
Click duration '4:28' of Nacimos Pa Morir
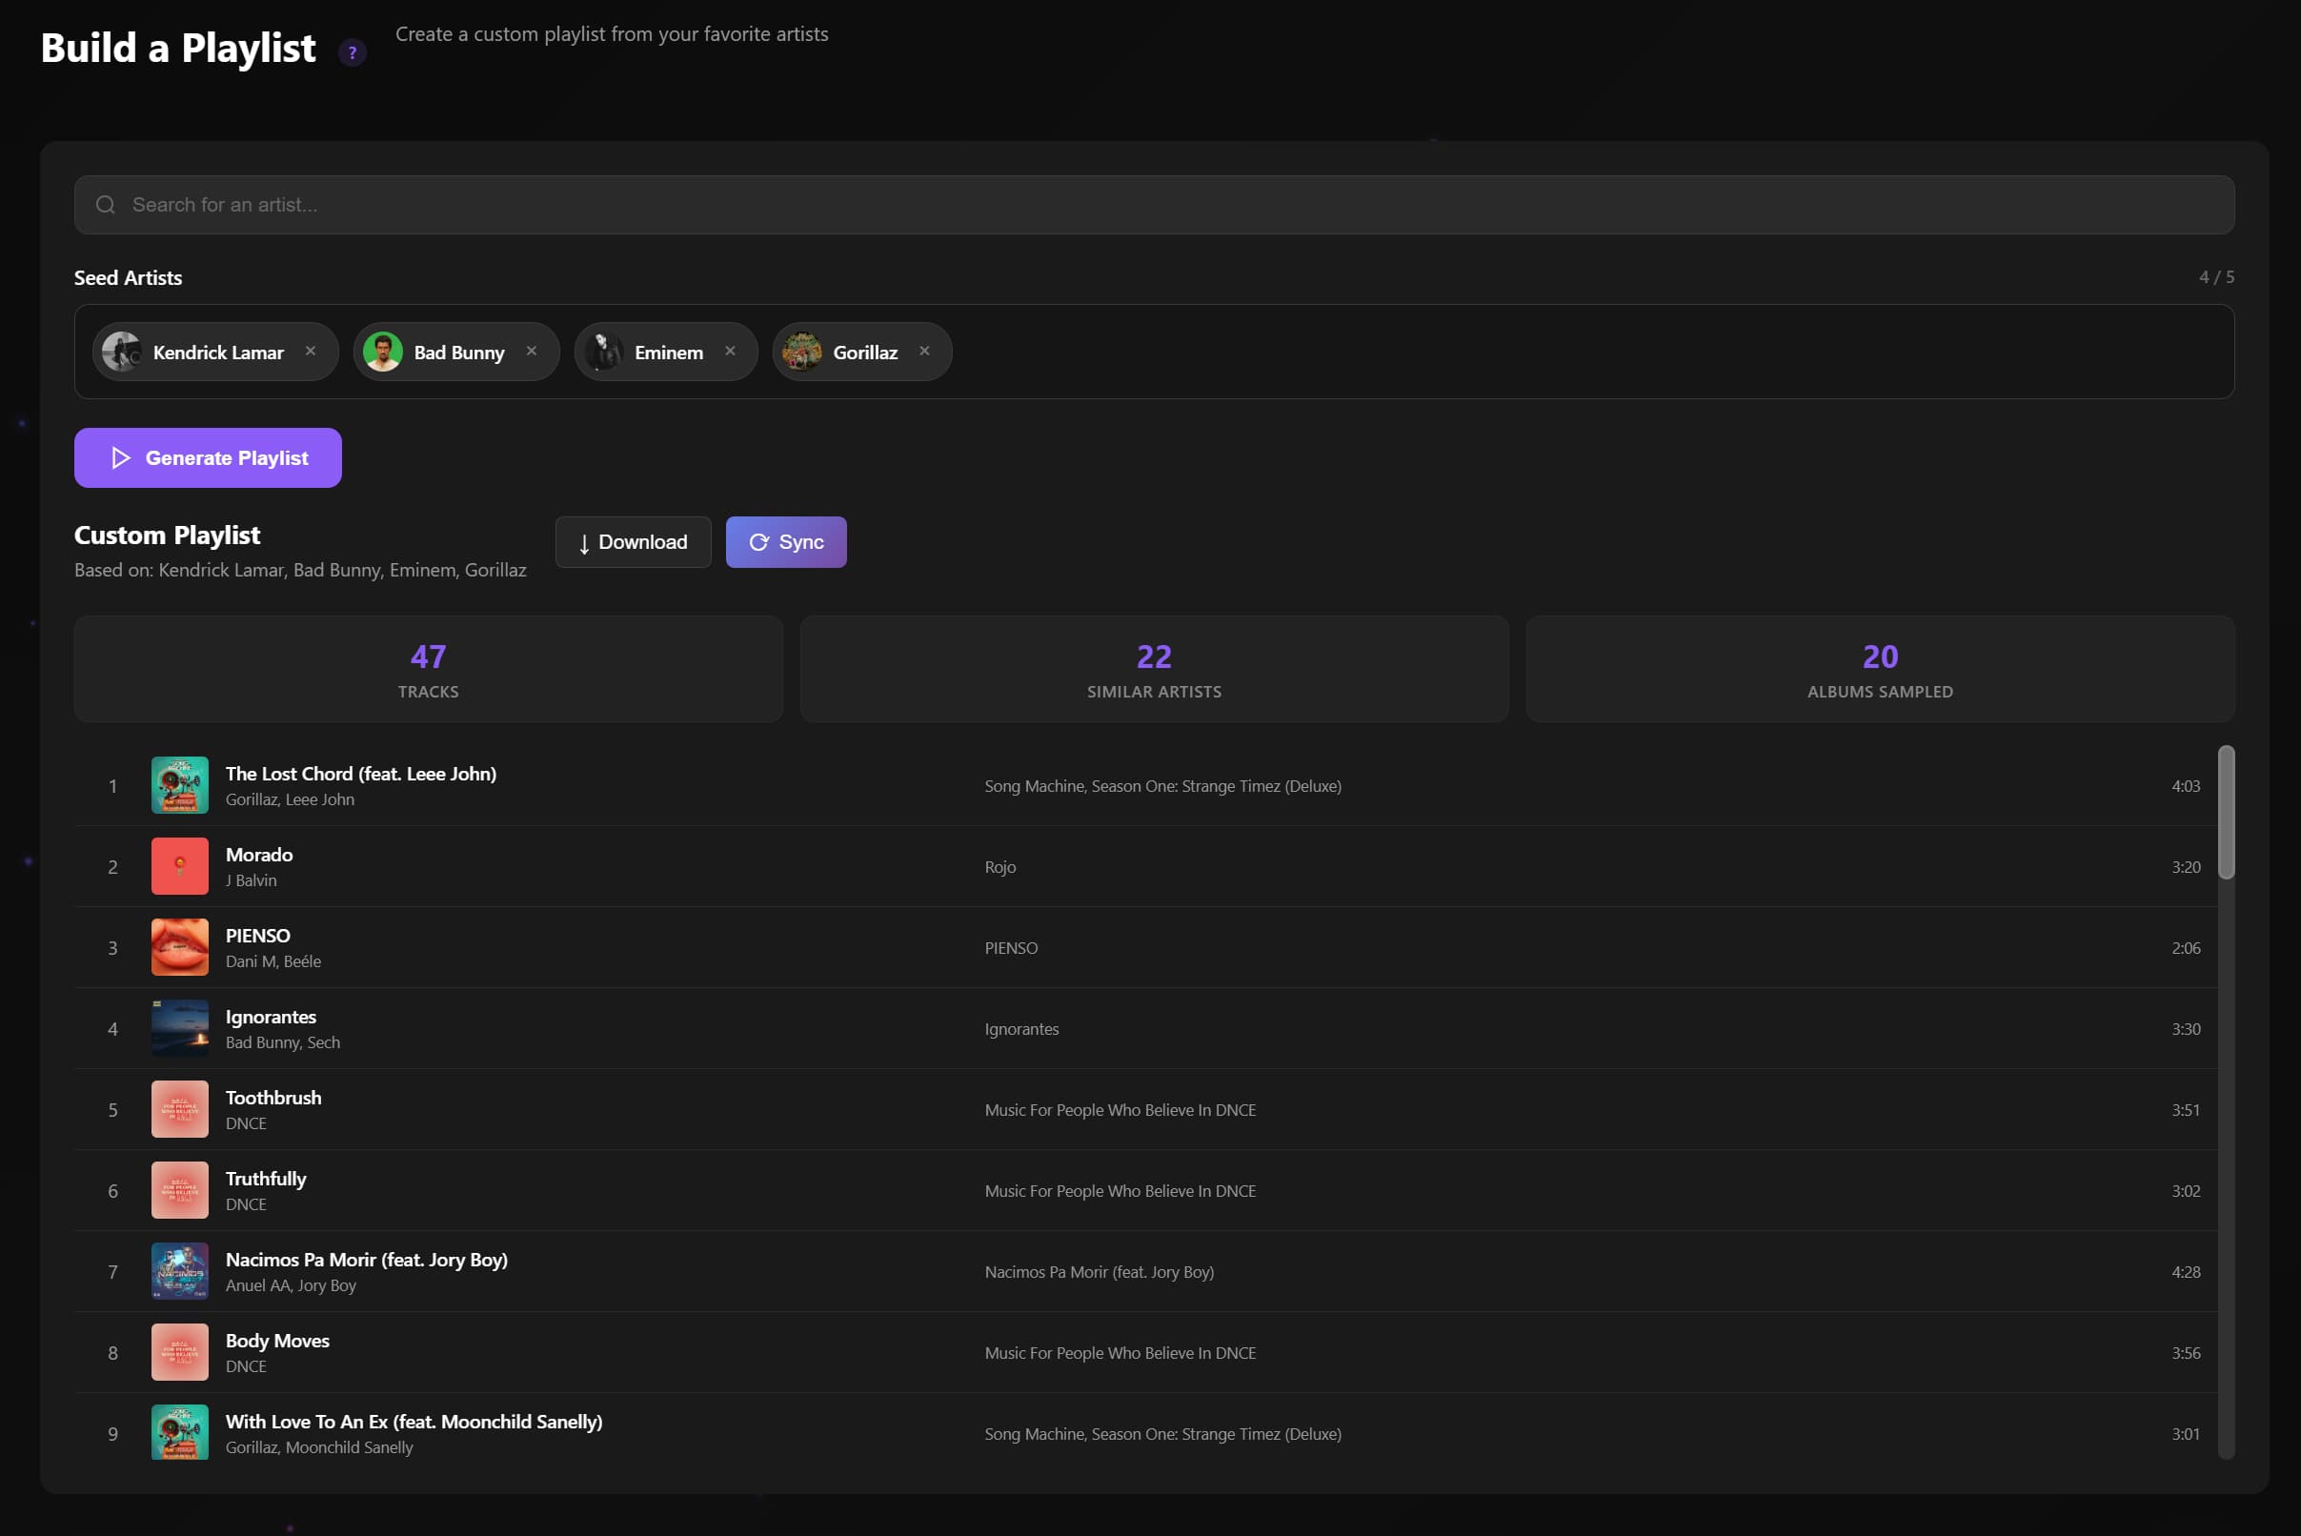2186,1271
